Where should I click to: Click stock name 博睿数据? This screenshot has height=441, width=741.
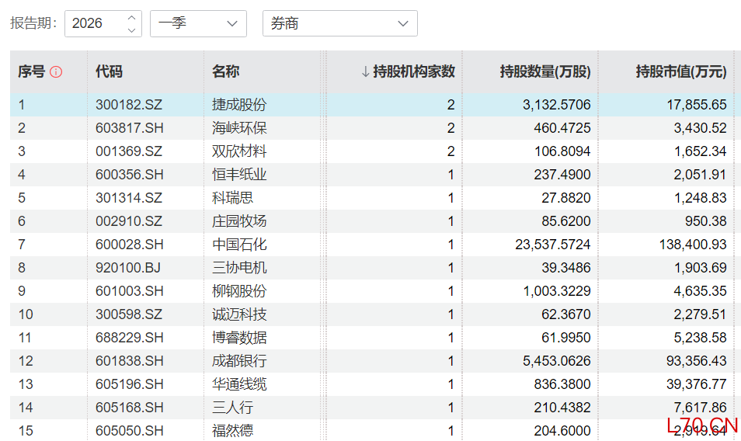(239, 338)
